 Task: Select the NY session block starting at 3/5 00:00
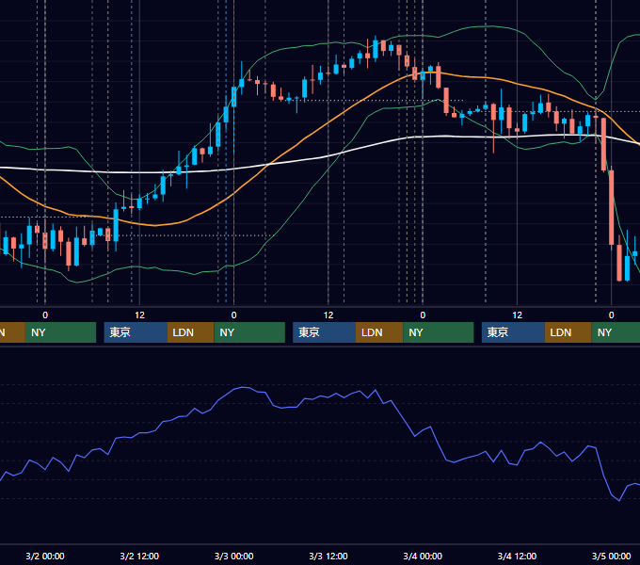click(x=616, y=332)
